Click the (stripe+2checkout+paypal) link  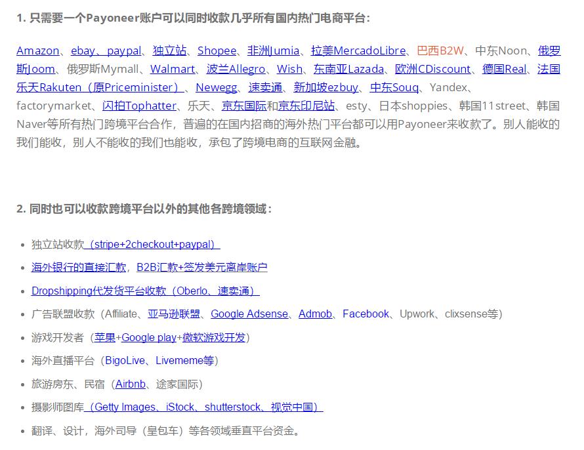click(x=152, y=245)
